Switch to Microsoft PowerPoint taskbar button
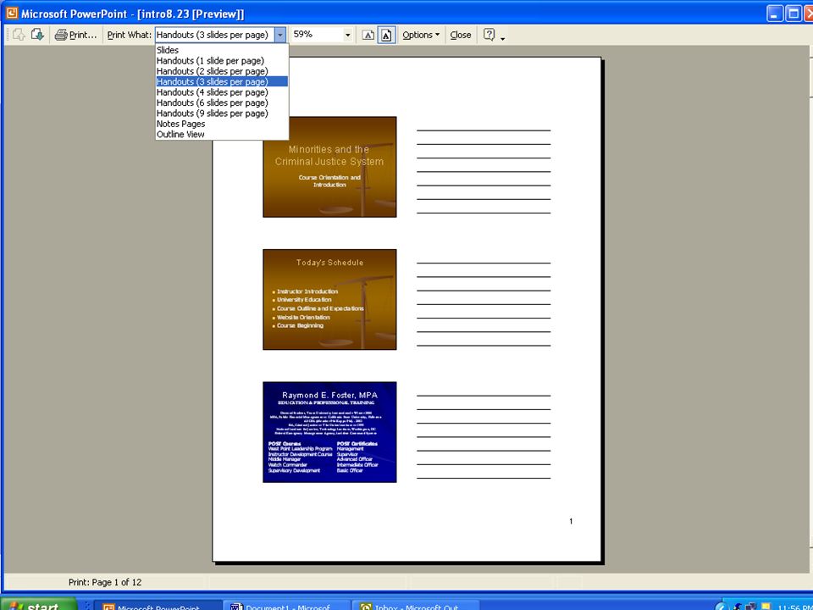The image size is (813, 610). 158,606
